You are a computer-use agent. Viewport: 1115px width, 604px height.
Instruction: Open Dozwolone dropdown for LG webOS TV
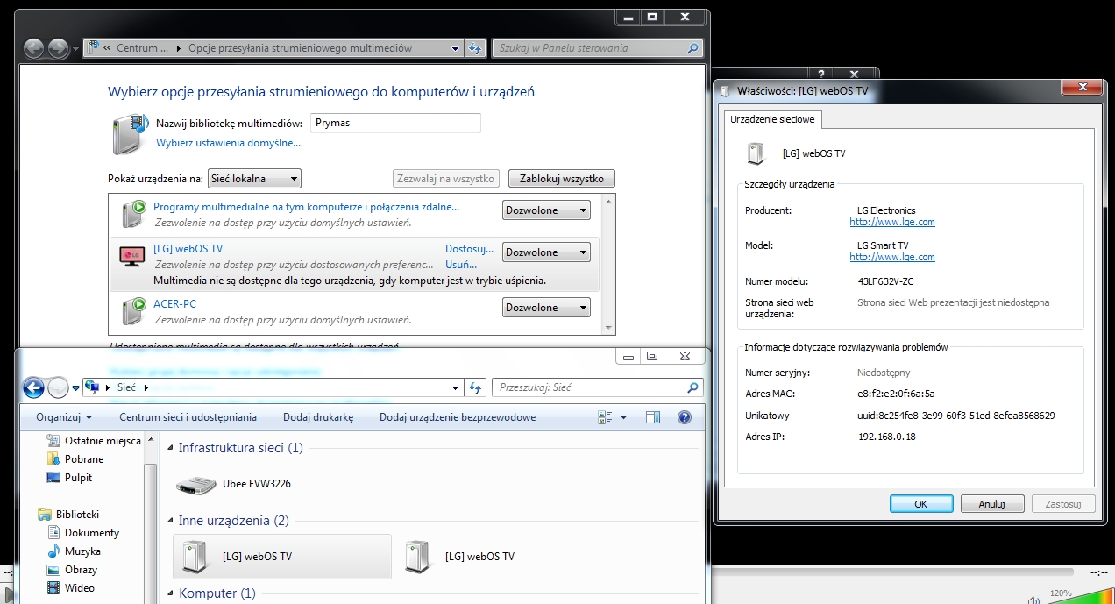(x=546, y=252)
